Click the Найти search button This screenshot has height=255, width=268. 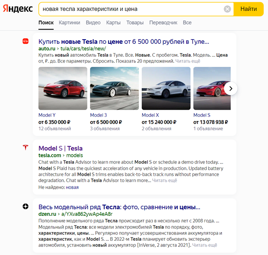coord(248,9)
